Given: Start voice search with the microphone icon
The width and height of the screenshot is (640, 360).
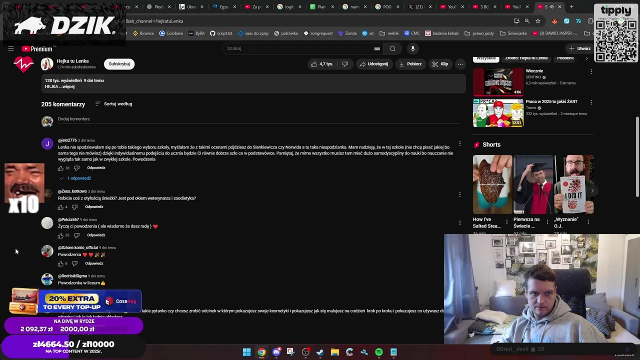Looking at the screenshot, I should [412, 48].
